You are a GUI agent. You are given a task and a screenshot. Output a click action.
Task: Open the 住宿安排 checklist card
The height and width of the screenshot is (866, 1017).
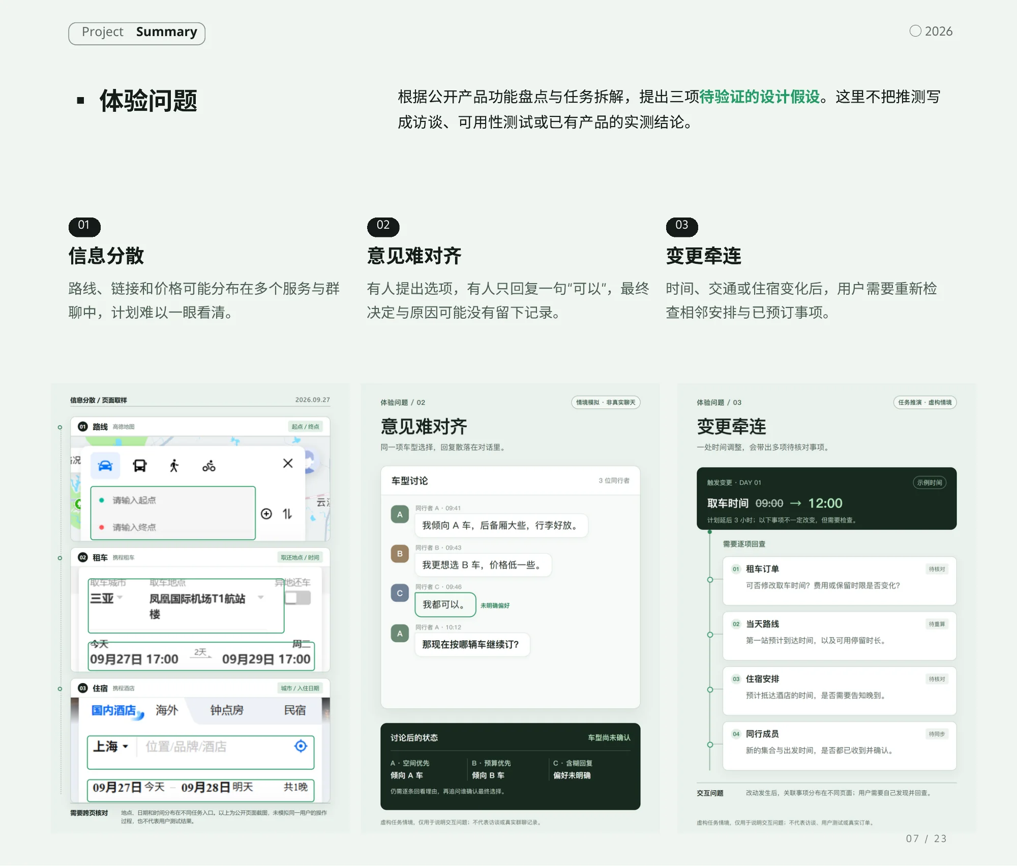click(x=840, y=691)
